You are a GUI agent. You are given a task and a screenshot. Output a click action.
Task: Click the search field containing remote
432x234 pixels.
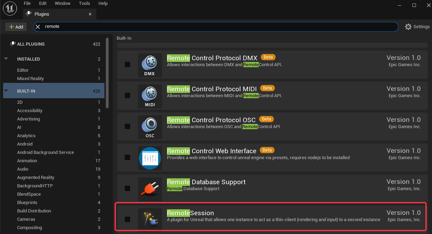click(216, 27)
